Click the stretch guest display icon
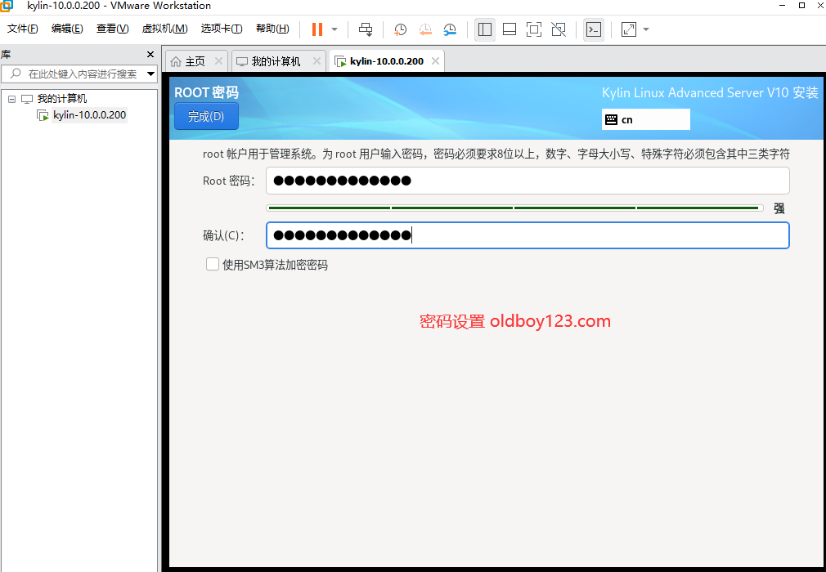 tap(628, 29)
